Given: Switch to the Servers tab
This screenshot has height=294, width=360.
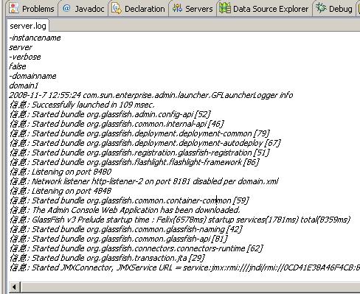Looking at the screenshot, I should pos(193,9).
